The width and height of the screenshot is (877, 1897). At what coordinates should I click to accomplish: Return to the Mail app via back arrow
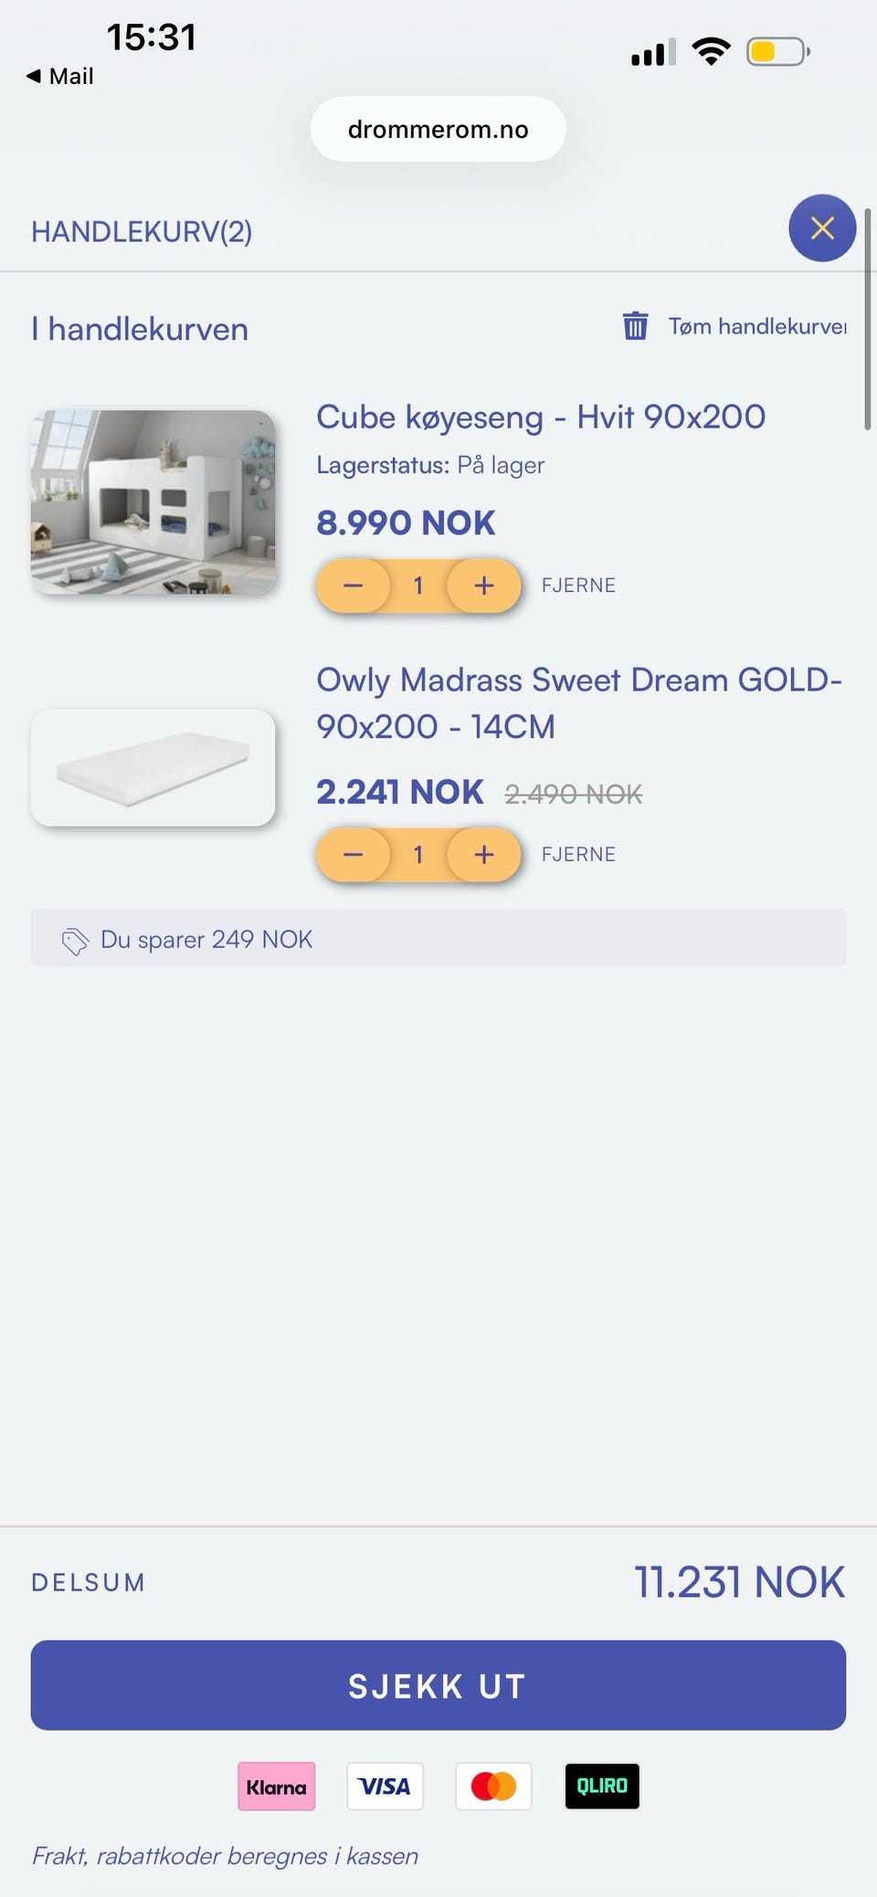(x=59, y=76)
